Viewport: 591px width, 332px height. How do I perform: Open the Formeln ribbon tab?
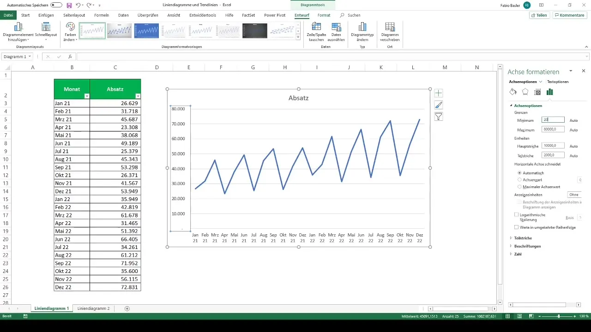102,15
